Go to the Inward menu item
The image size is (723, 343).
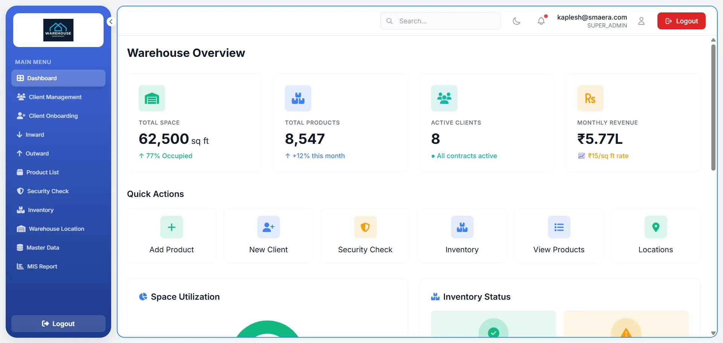tap(35, 135)
